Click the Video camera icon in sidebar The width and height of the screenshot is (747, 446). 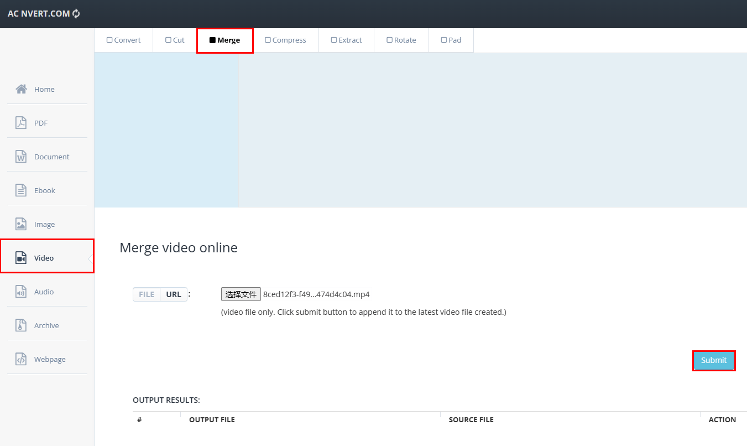21,258
